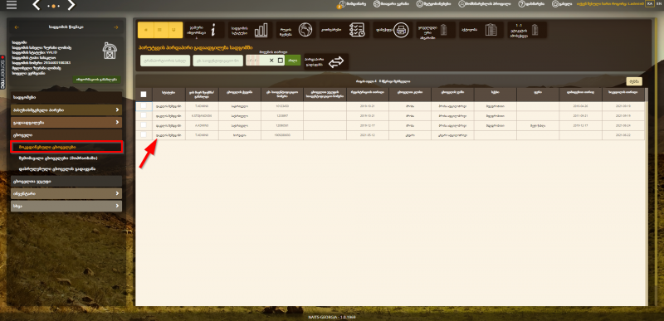Open the sidebar item just below the highlighted one
The height and width of the screenshot is (321, 664).
point(58,158)
